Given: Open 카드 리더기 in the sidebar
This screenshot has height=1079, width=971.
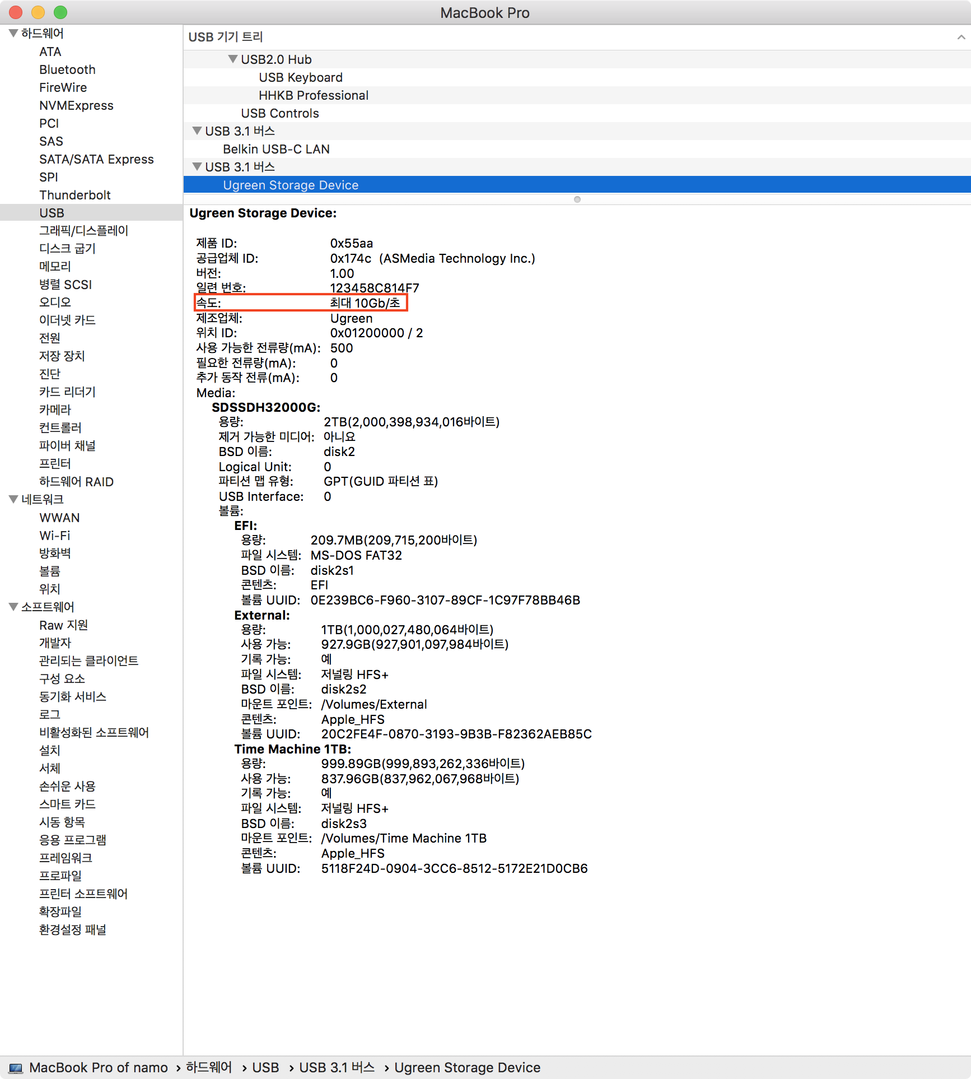Looking at the screenshot, I should coord(67,392).
